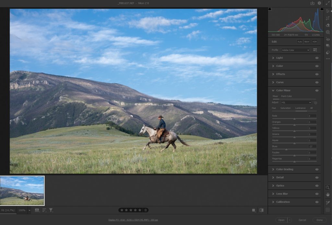Activate the targeted adjustment tool in Color Mixer
This screenshot has height=225, width=332.
click(x=315, y=103)
